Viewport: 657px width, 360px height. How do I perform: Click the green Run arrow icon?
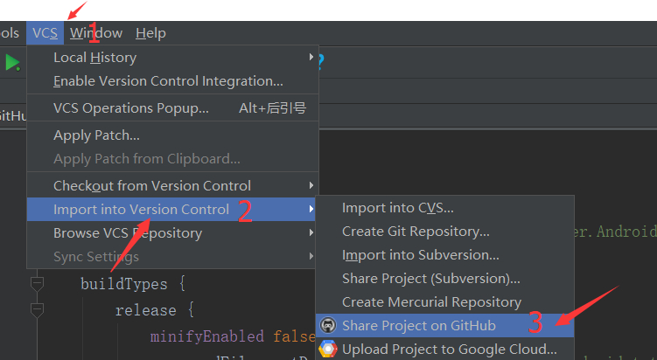click(x=12, y=62)
